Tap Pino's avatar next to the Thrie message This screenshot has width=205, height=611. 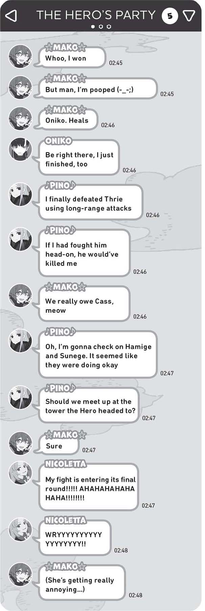pos(20,195)
